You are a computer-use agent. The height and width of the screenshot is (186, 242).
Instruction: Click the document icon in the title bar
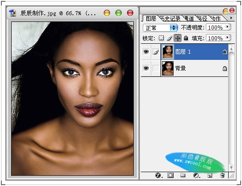[x=13, y=13]
